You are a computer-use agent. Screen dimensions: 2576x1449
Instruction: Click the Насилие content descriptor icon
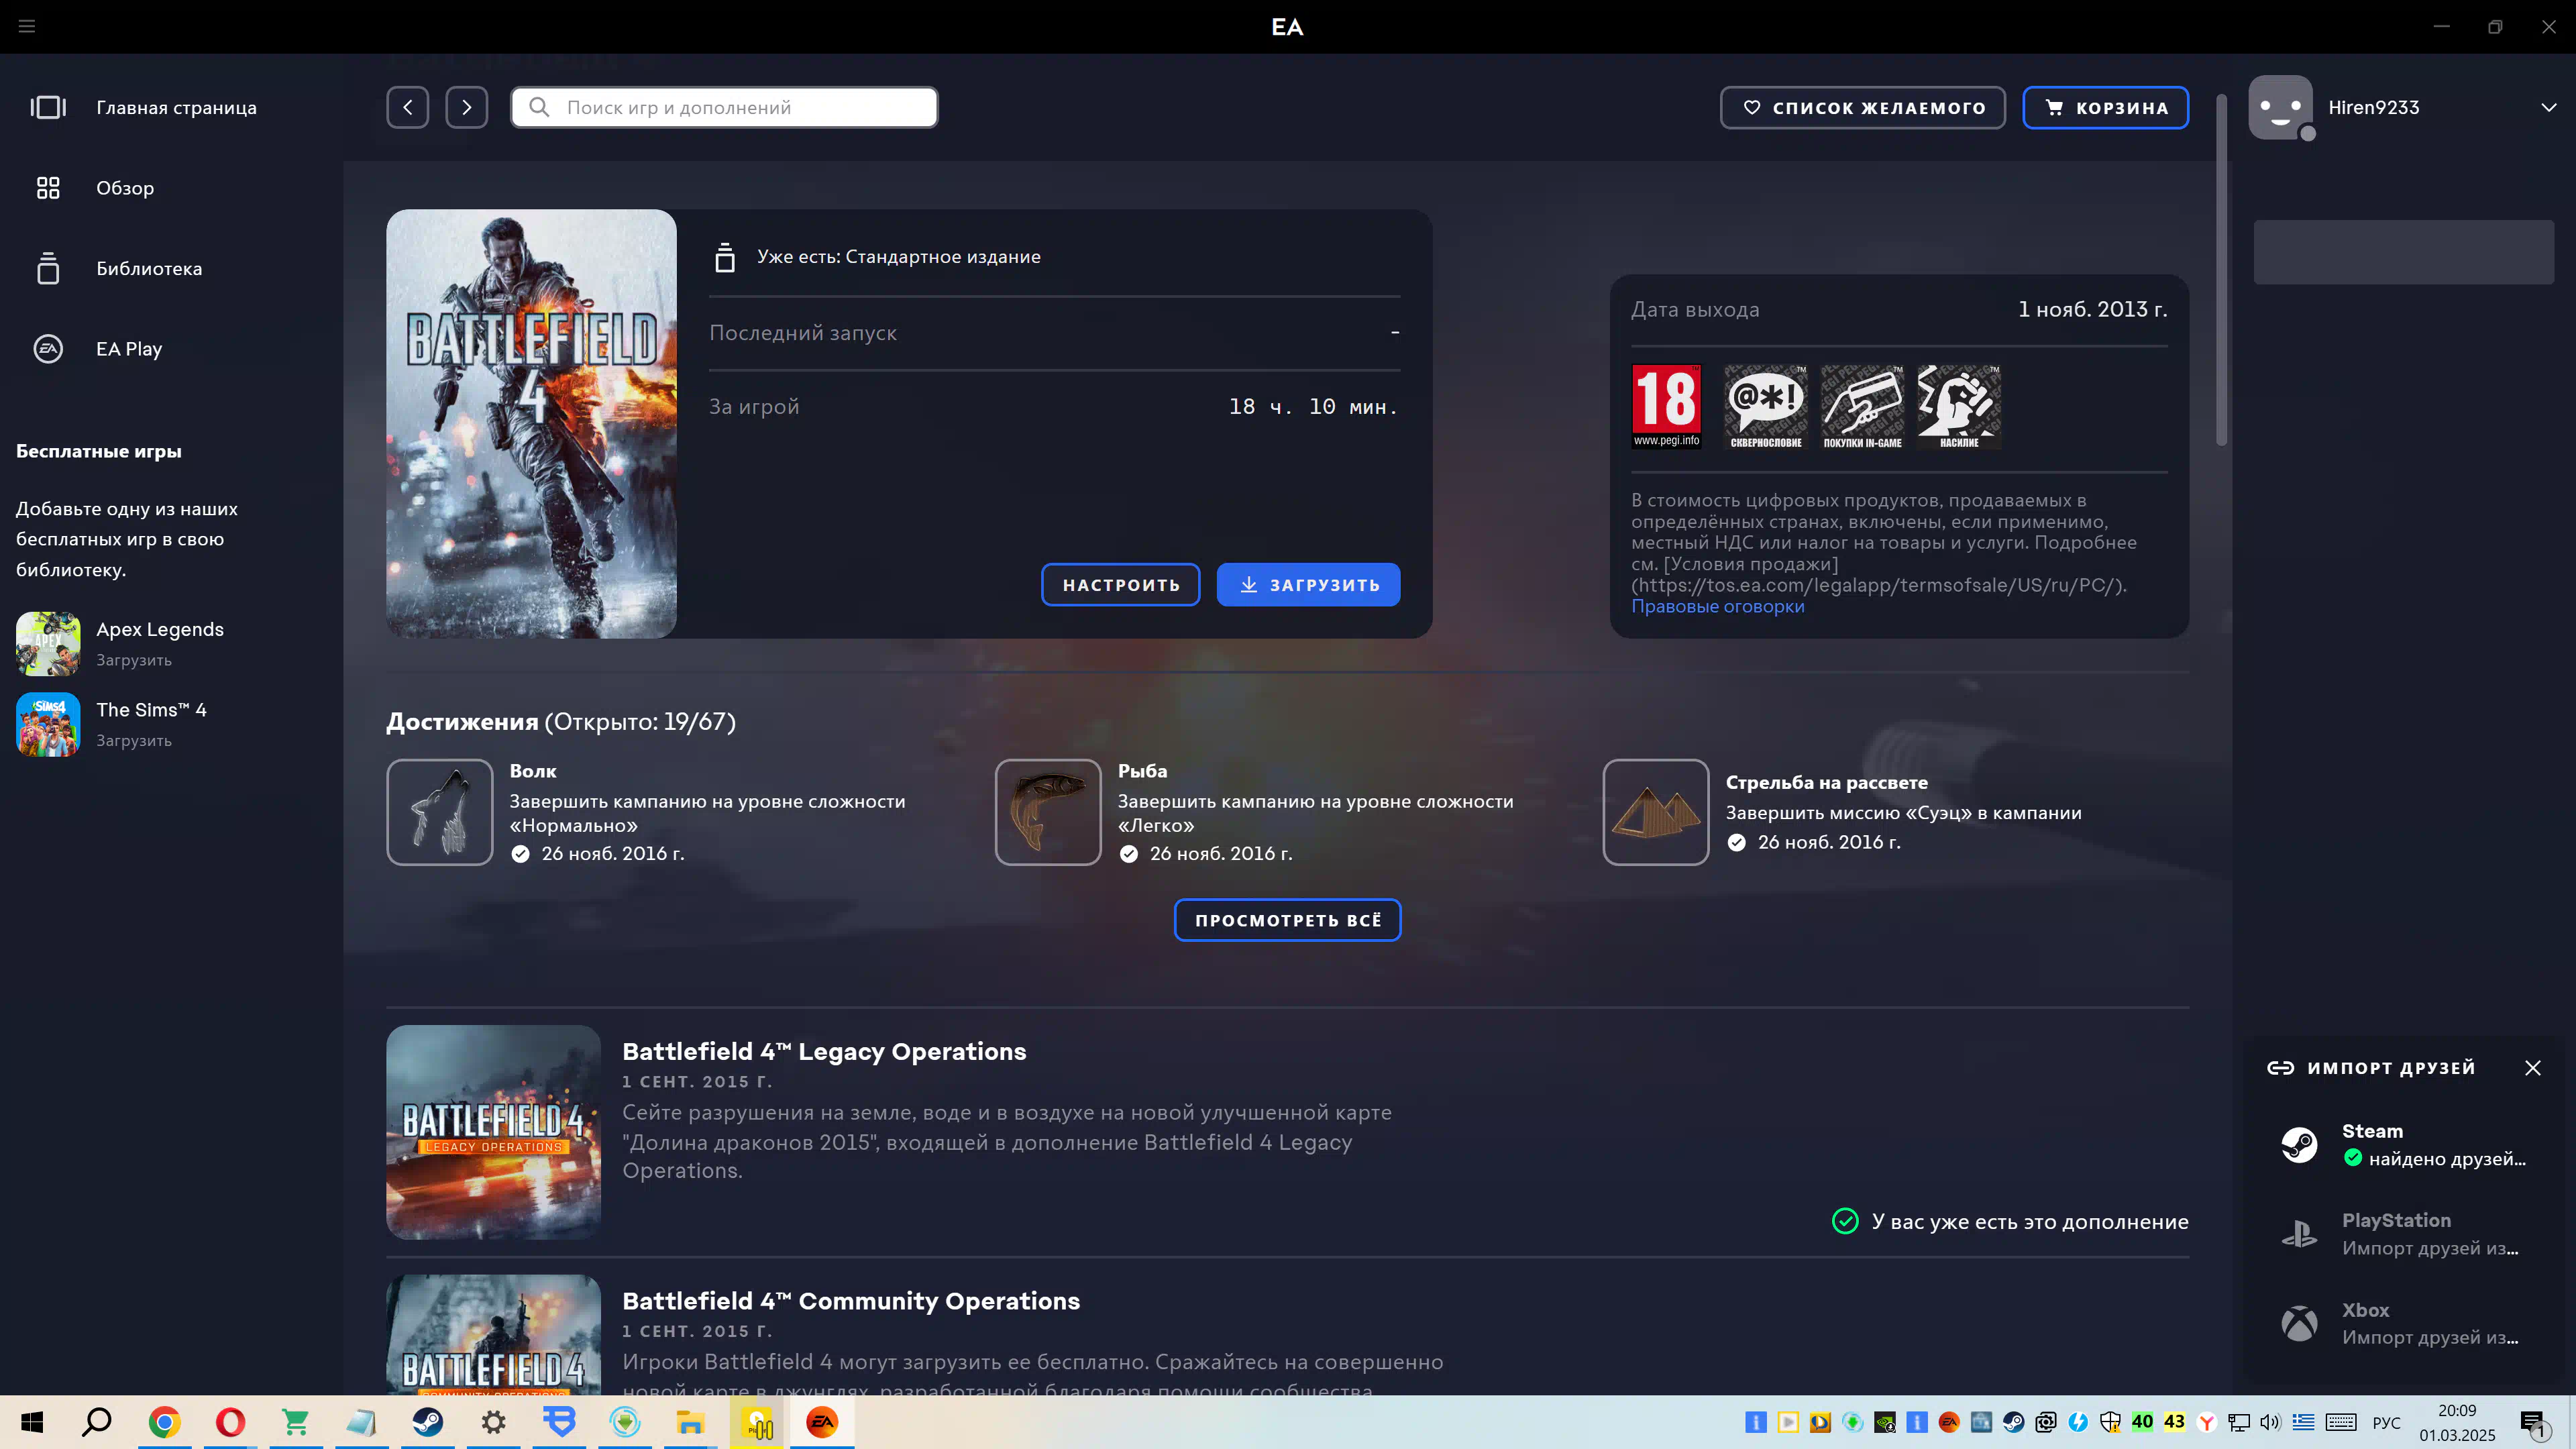point(1959,406)
